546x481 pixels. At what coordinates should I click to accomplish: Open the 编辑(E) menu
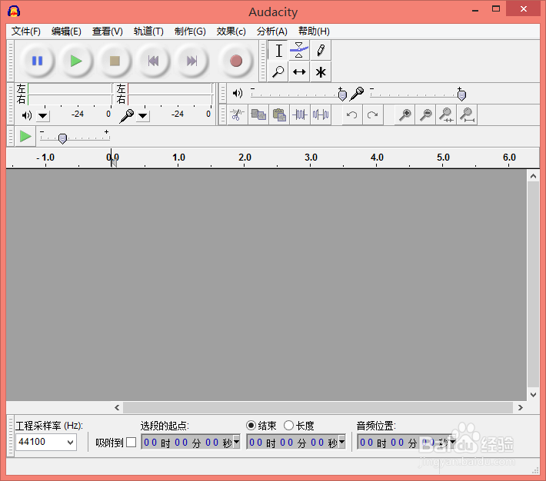[x=66, y=32]
